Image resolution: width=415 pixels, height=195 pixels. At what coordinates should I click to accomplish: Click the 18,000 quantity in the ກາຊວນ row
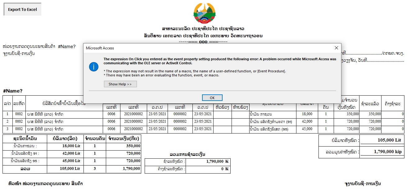click(x=307, y=114)
